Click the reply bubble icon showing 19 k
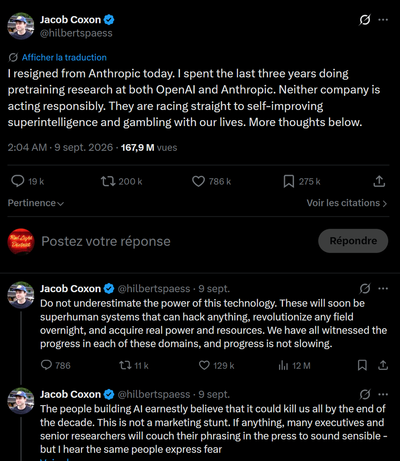 [x=18, y=181]
